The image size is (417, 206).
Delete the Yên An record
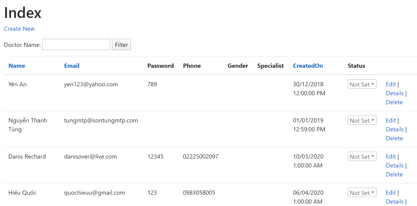pyautogui.click(x=394, y=102)
